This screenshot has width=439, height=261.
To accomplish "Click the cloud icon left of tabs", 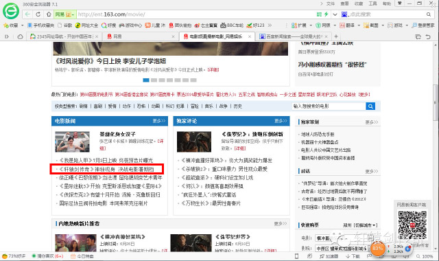I will [x=20, y=36].
